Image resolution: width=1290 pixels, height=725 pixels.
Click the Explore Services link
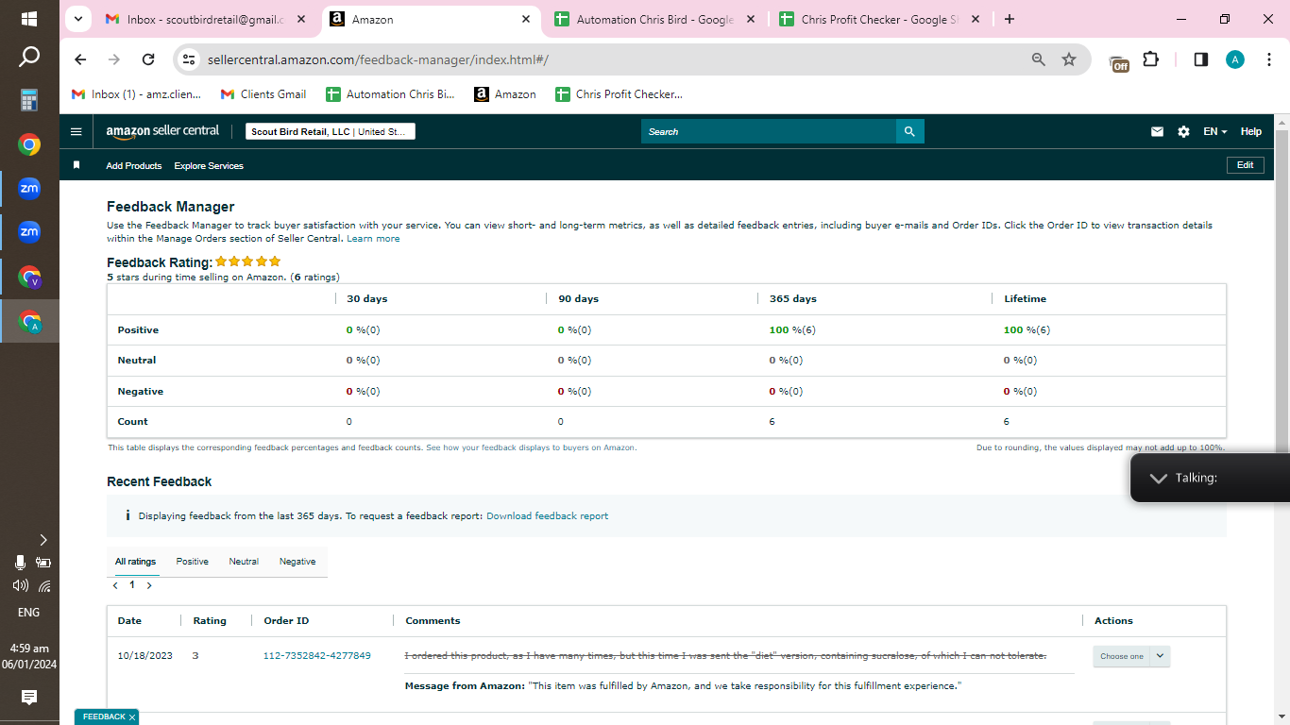pos(209,166)
